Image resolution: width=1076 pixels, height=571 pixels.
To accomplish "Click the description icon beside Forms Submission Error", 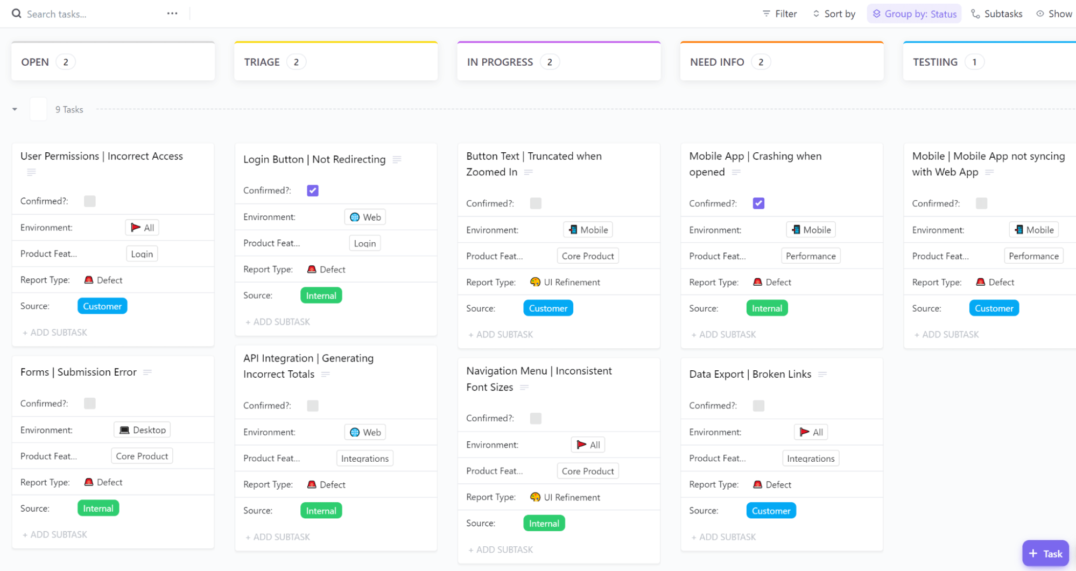I will coord(147,372).
